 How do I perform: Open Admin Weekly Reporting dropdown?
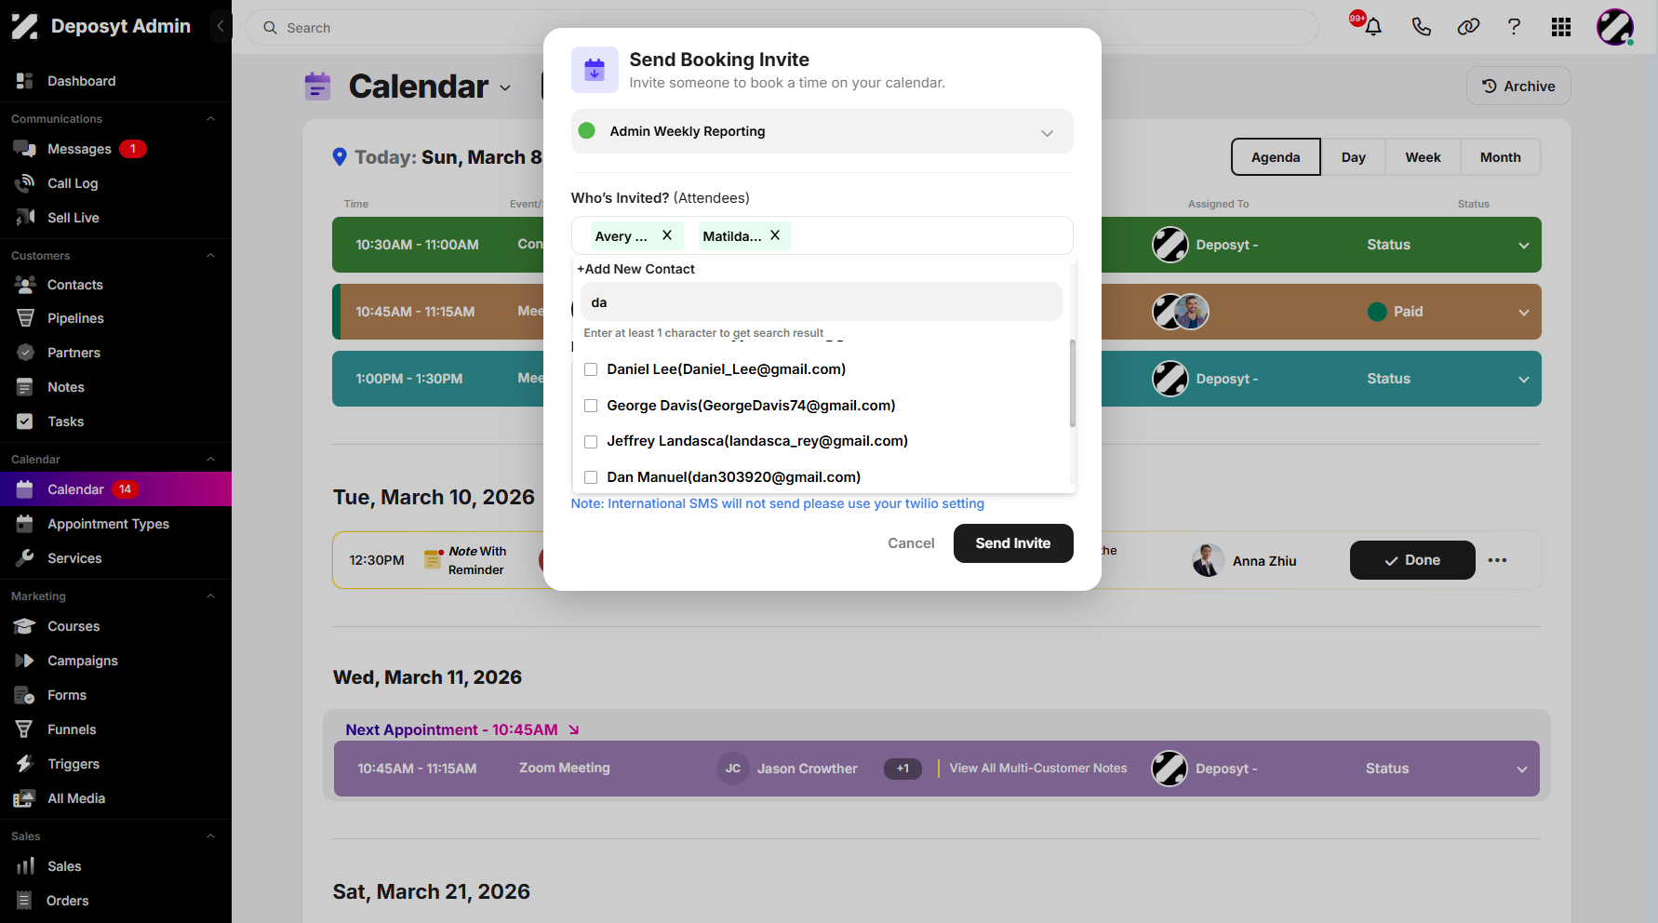pyautogui.click(x=822, y=131)
